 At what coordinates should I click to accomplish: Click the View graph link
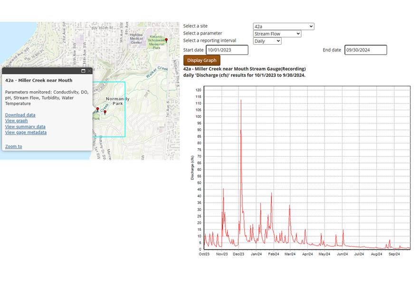tap(17, 121)
